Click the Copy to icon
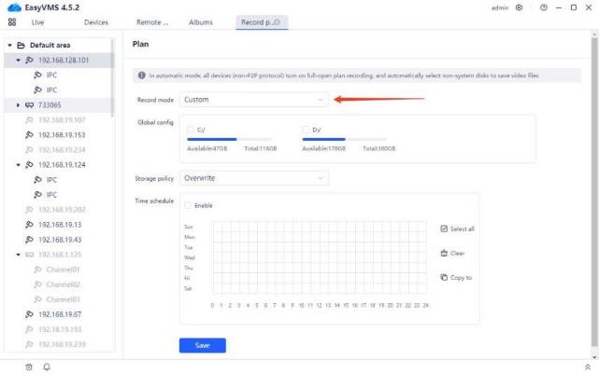 445,277
